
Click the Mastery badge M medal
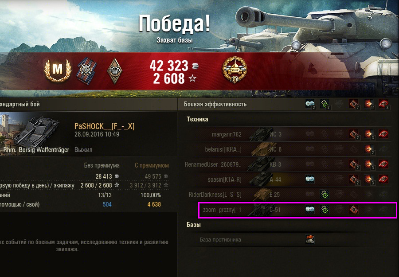pyautogui.click(x=58, y=70)
